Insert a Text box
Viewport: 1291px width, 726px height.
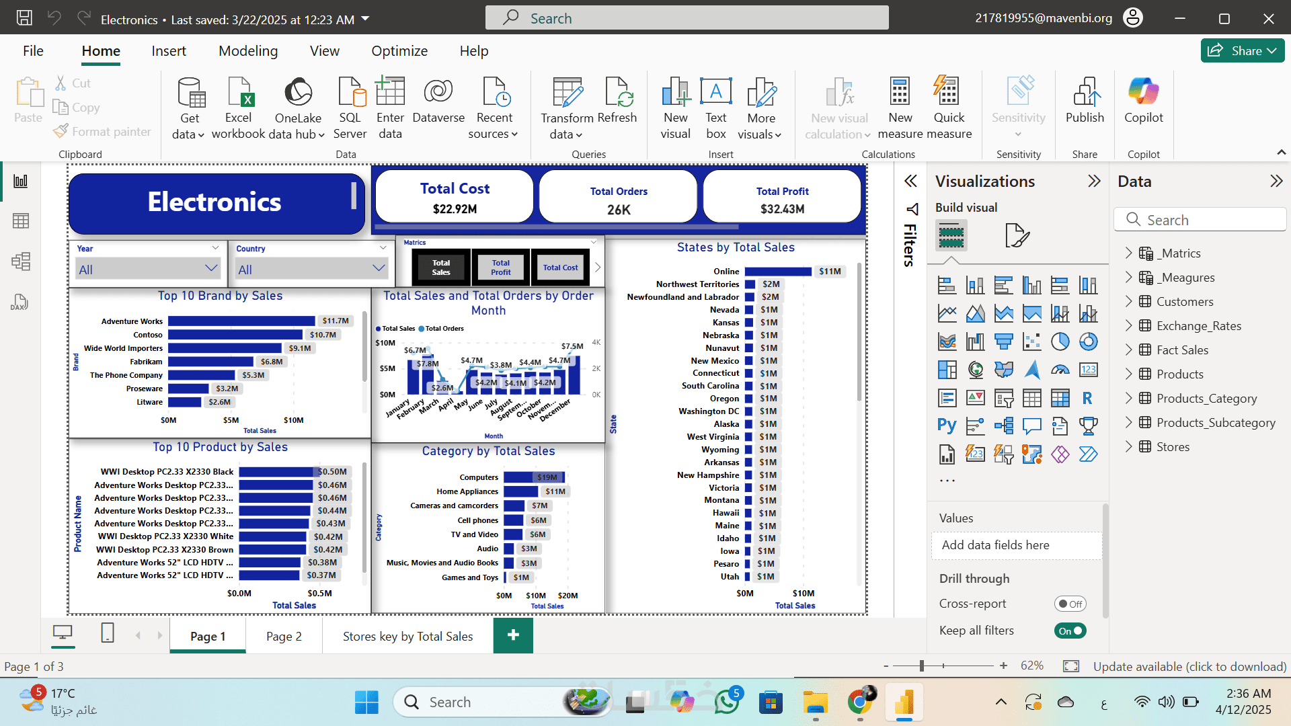pos(716,108)
